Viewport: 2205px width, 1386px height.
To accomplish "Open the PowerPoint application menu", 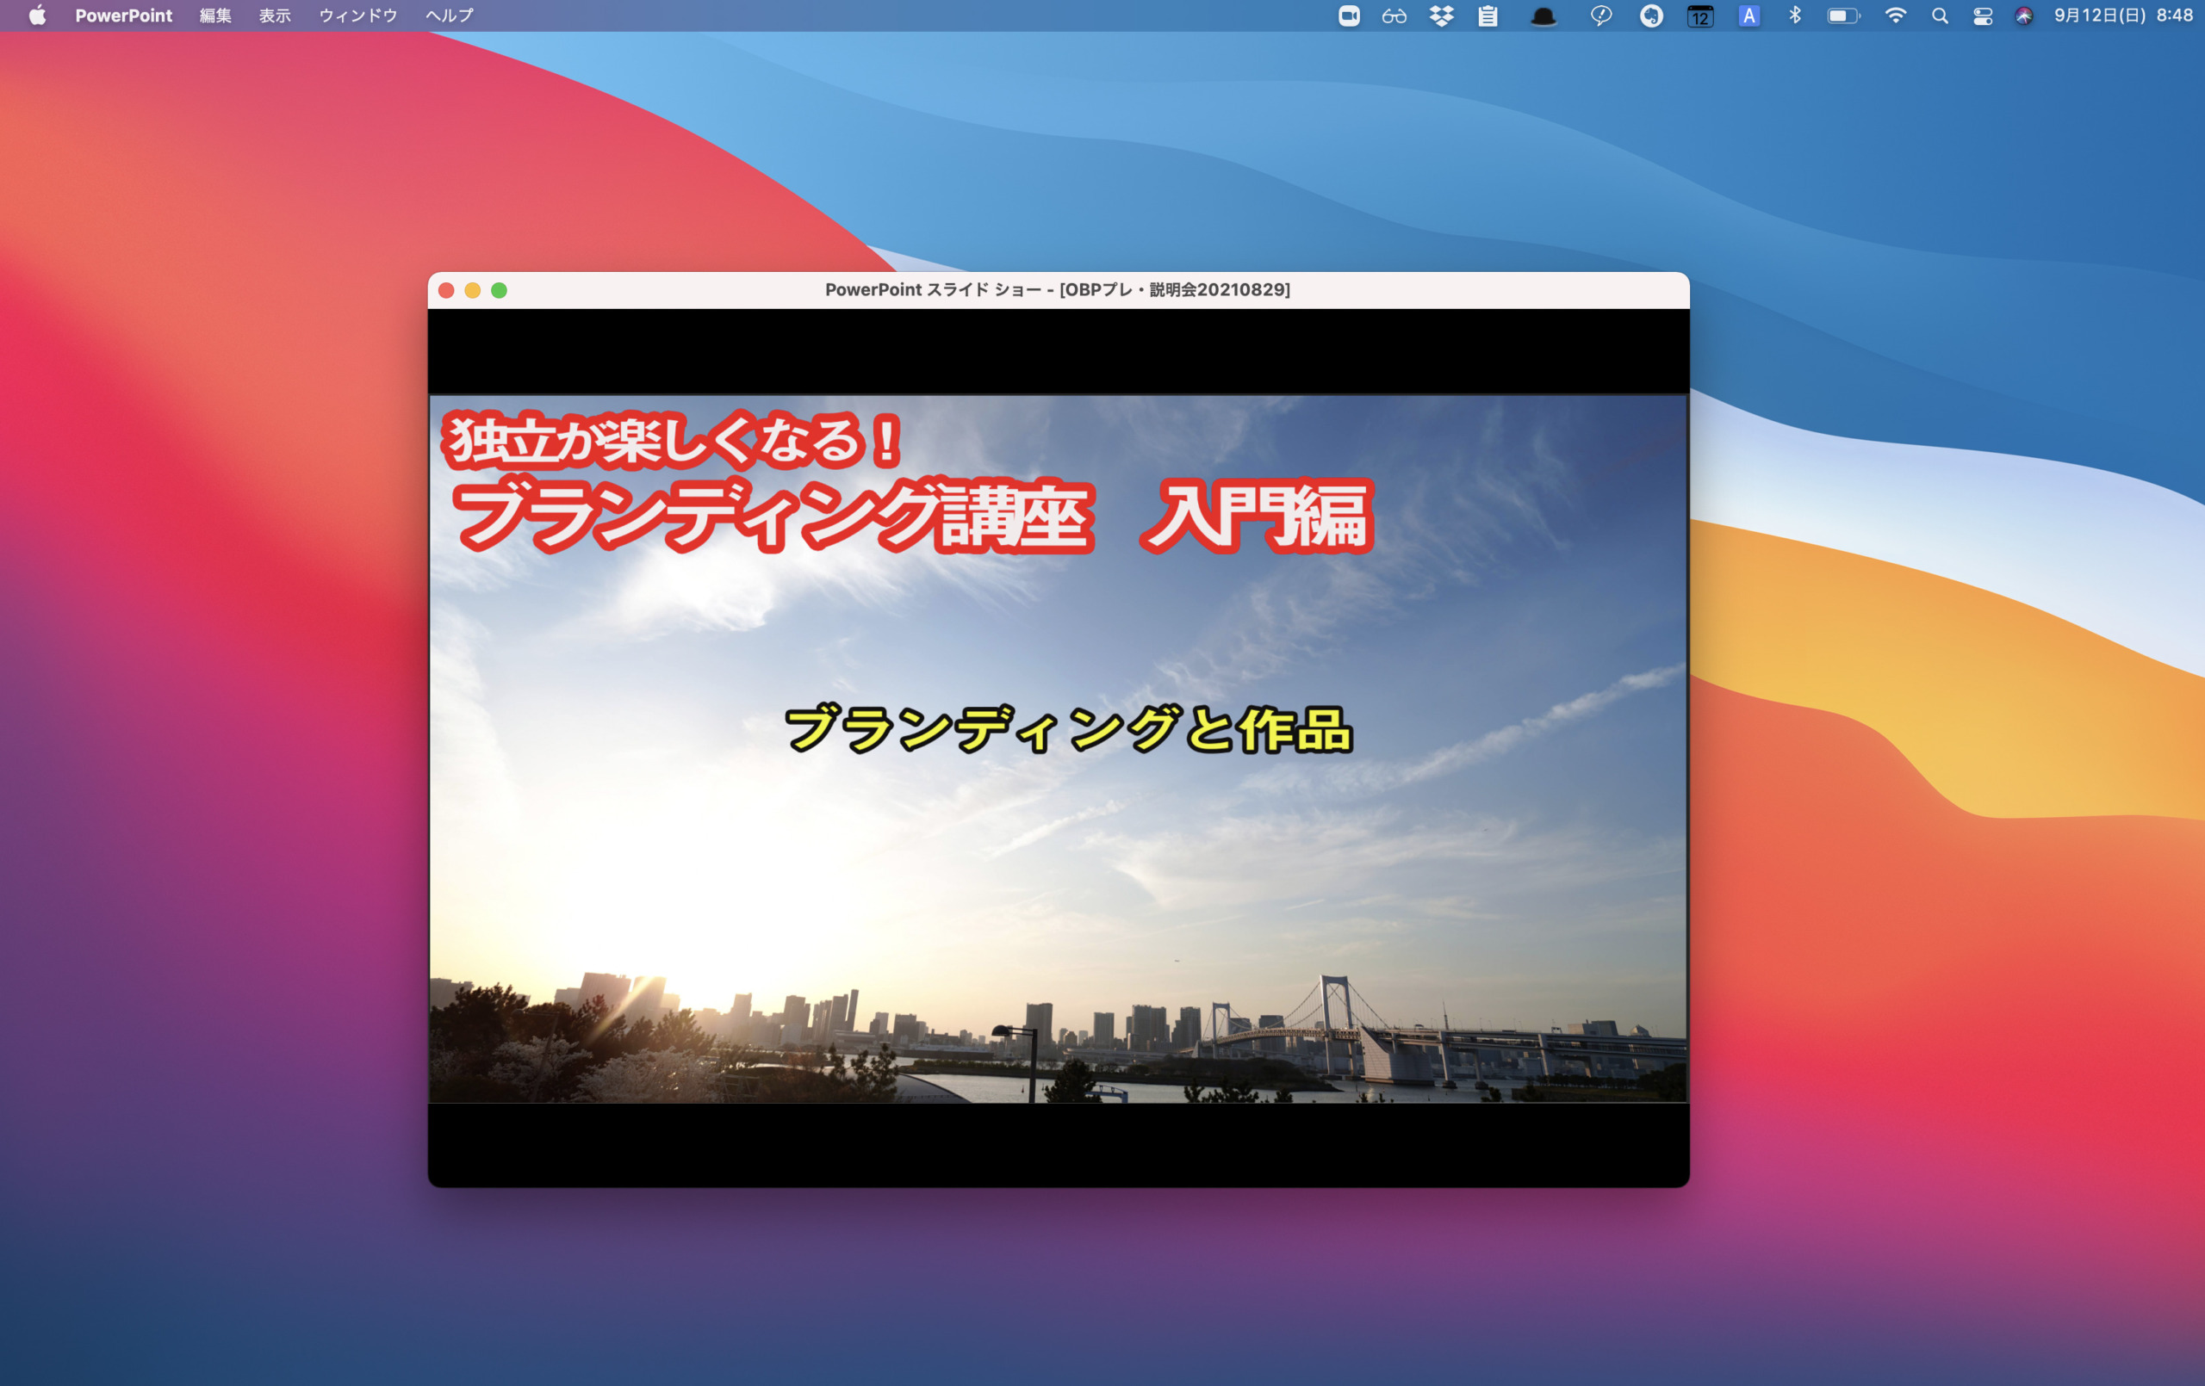I will [x=124, y=15].
